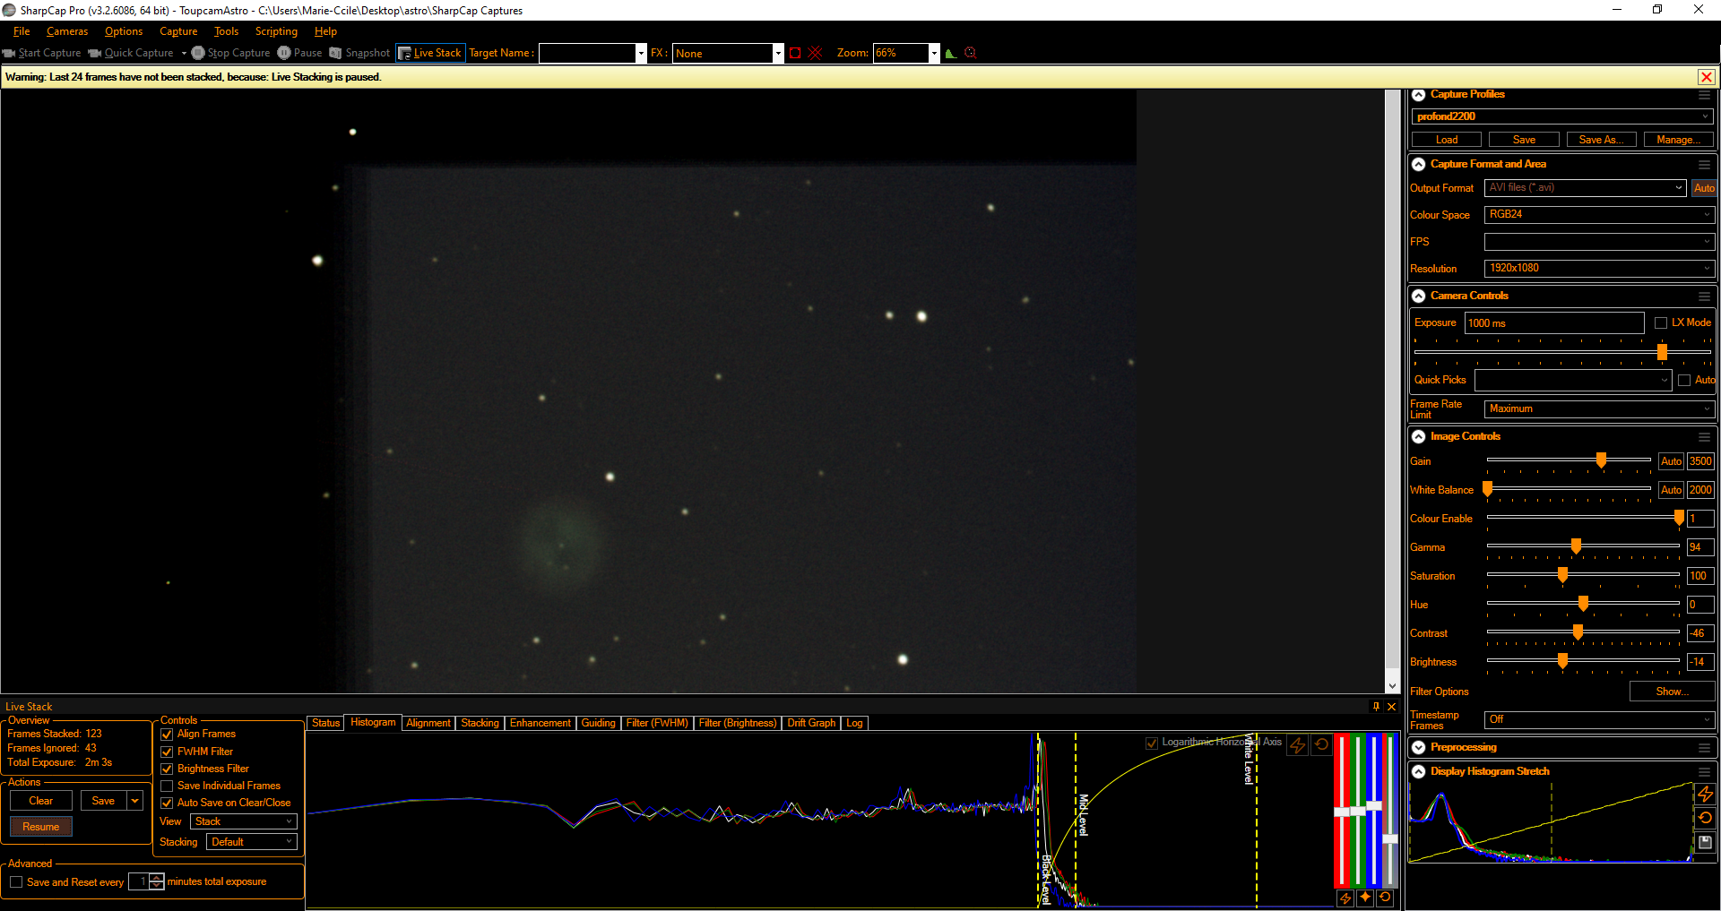Enable Save Individual Frames checkbox
The height and width of the screenshot is (911, 1721).
click(167, 786)
